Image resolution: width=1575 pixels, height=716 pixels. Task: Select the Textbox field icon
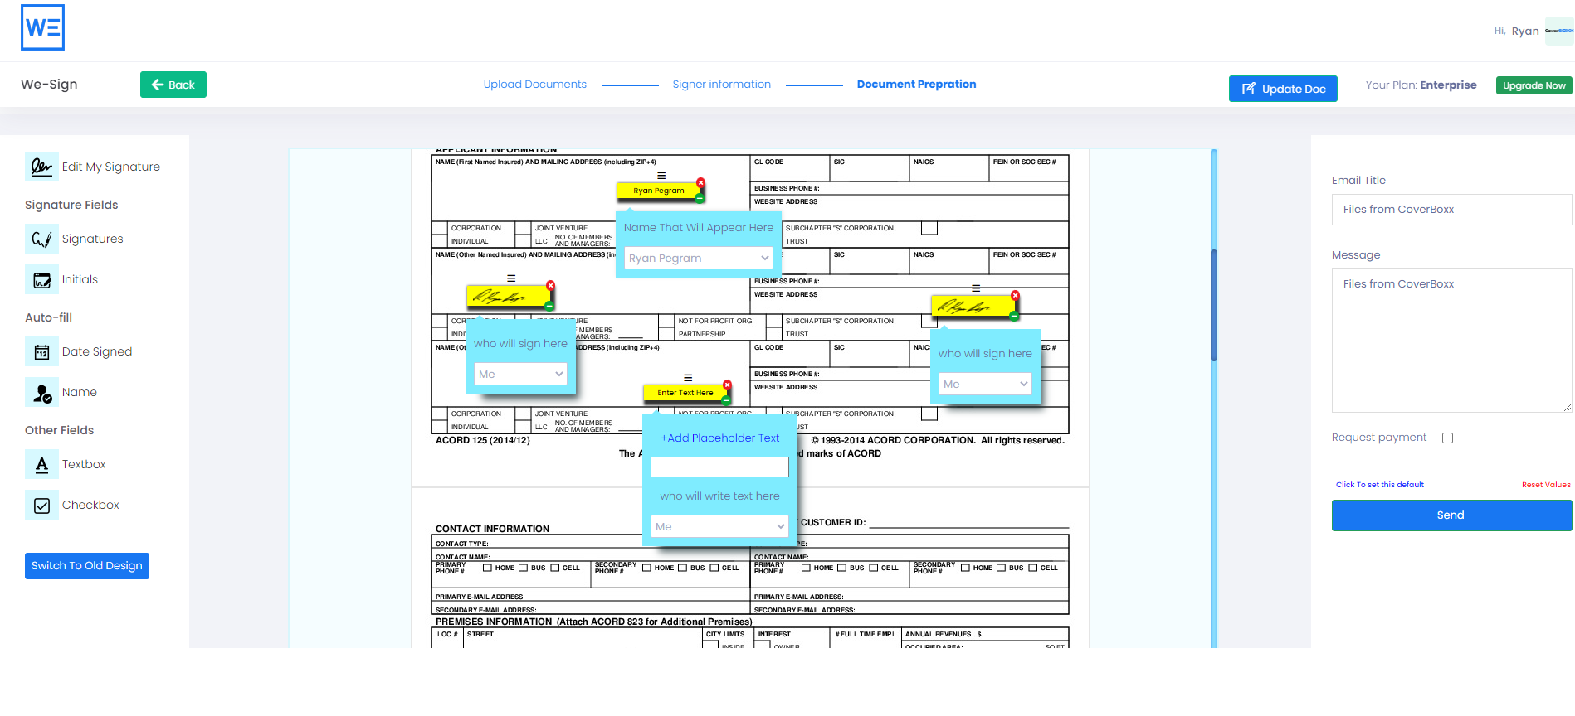[x=41, y=464]
